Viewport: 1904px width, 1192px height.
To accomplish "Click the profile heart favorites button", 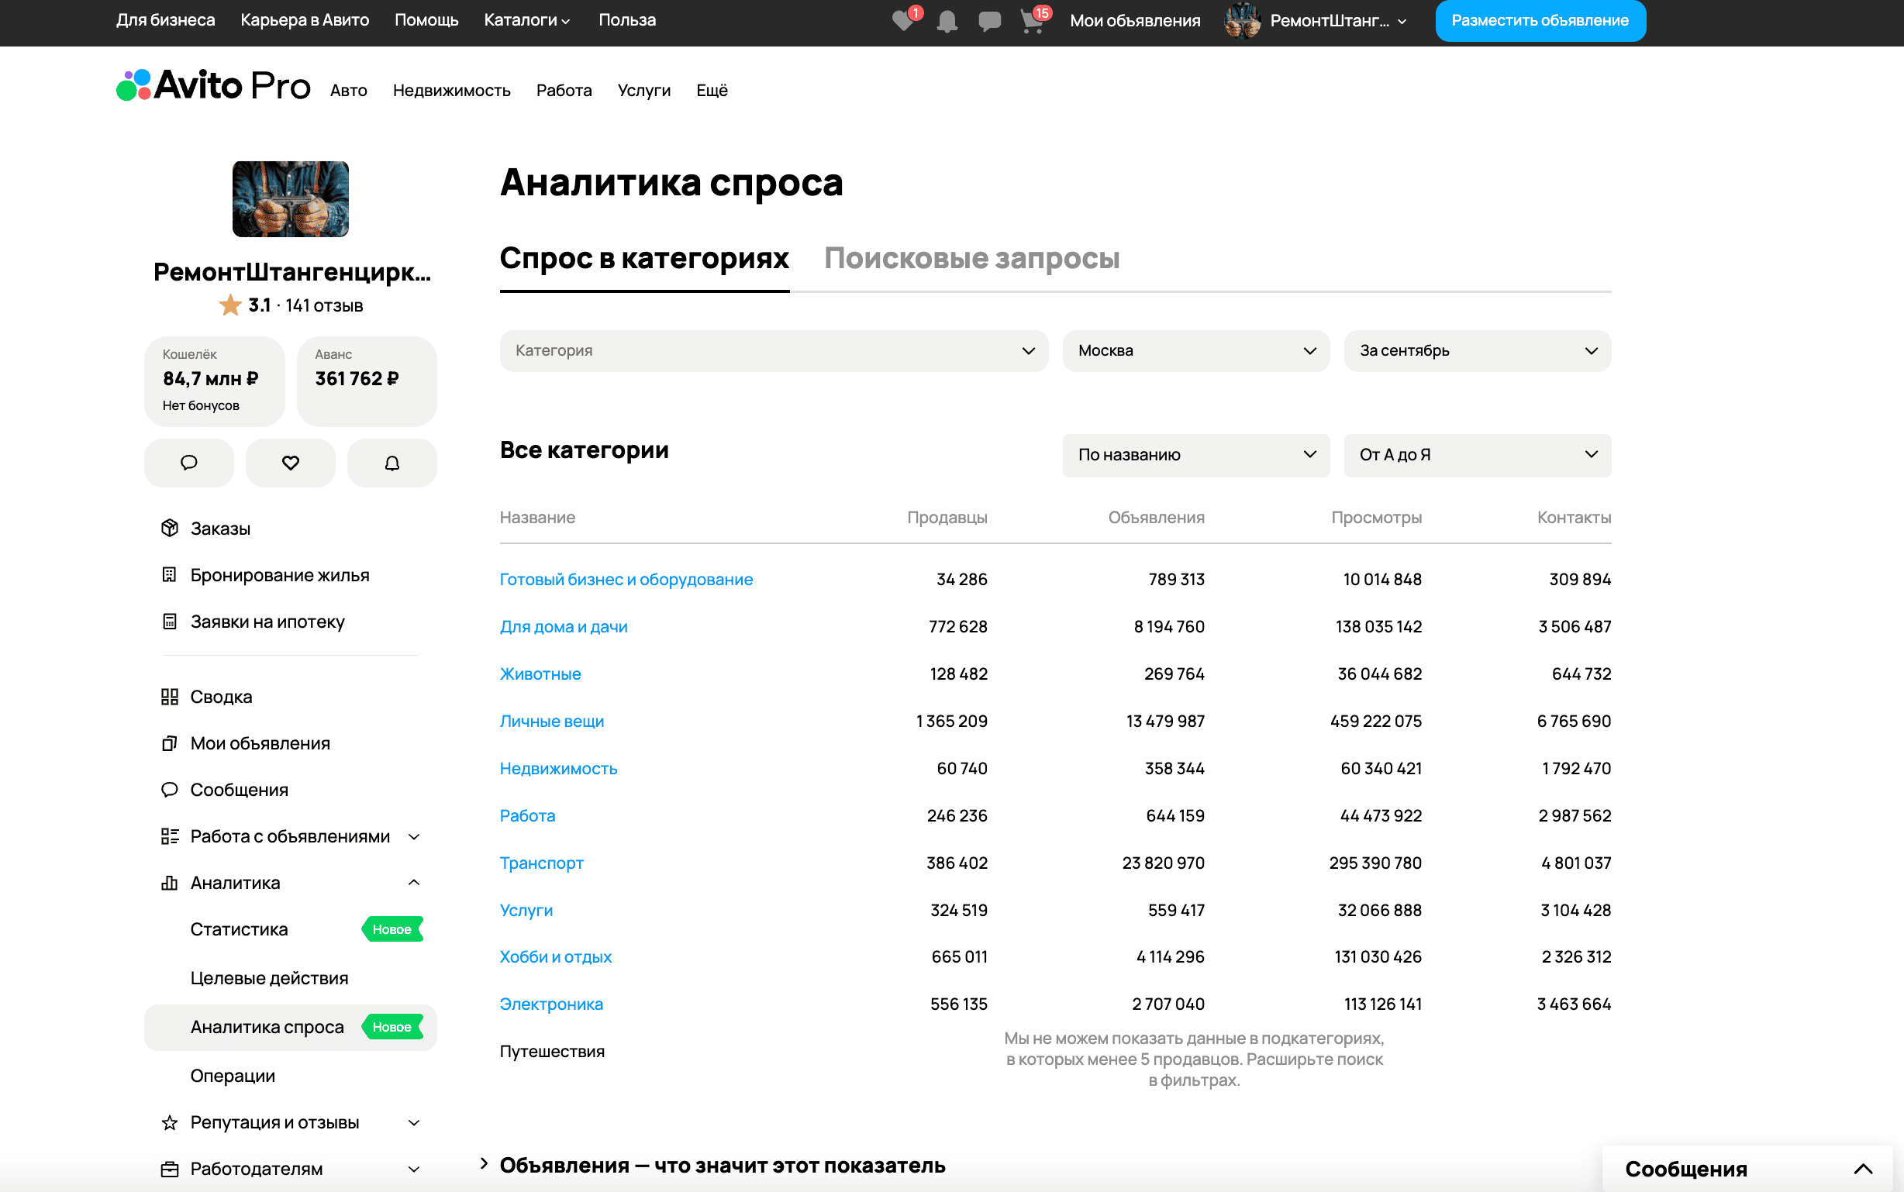I will click(290, 463).
